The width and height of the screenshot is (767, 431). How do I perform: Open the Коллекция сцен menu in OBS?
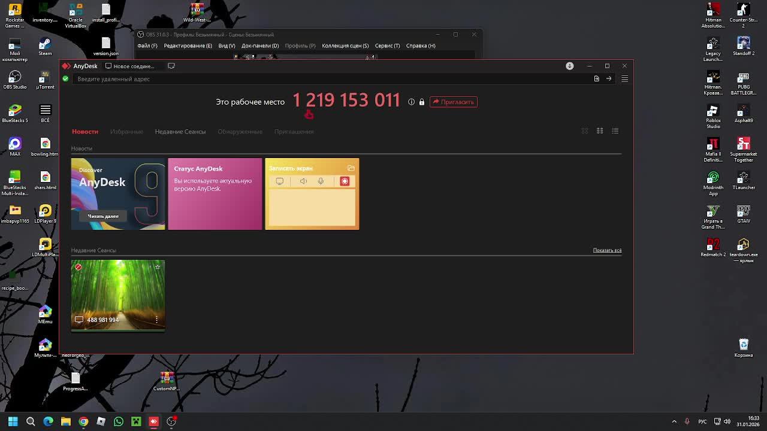click(345, 45)
